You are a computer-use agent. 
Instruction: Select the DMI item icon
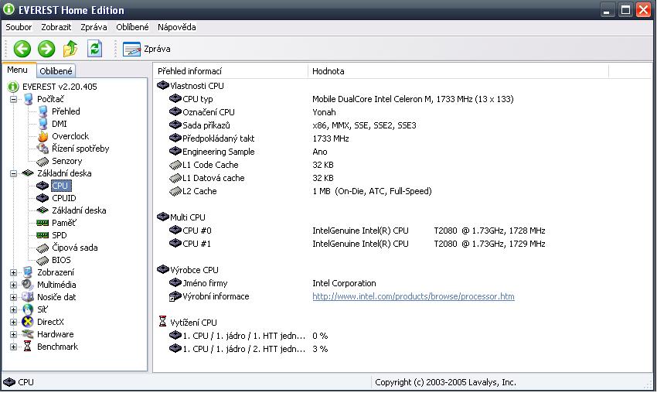point(43,124)
